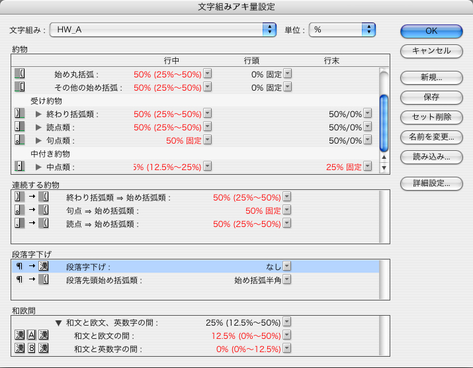Screen dimensions: 473x368
Task: Click the 始め括弧半角 value
Action: click(257, 280)
